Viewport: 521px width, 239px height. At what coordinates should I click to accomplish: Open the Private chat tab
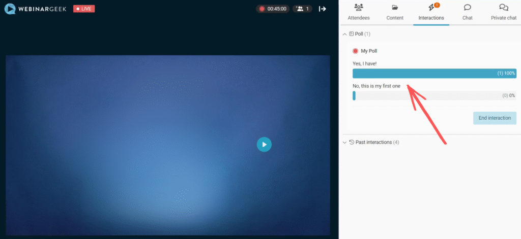tap(504, 13)
